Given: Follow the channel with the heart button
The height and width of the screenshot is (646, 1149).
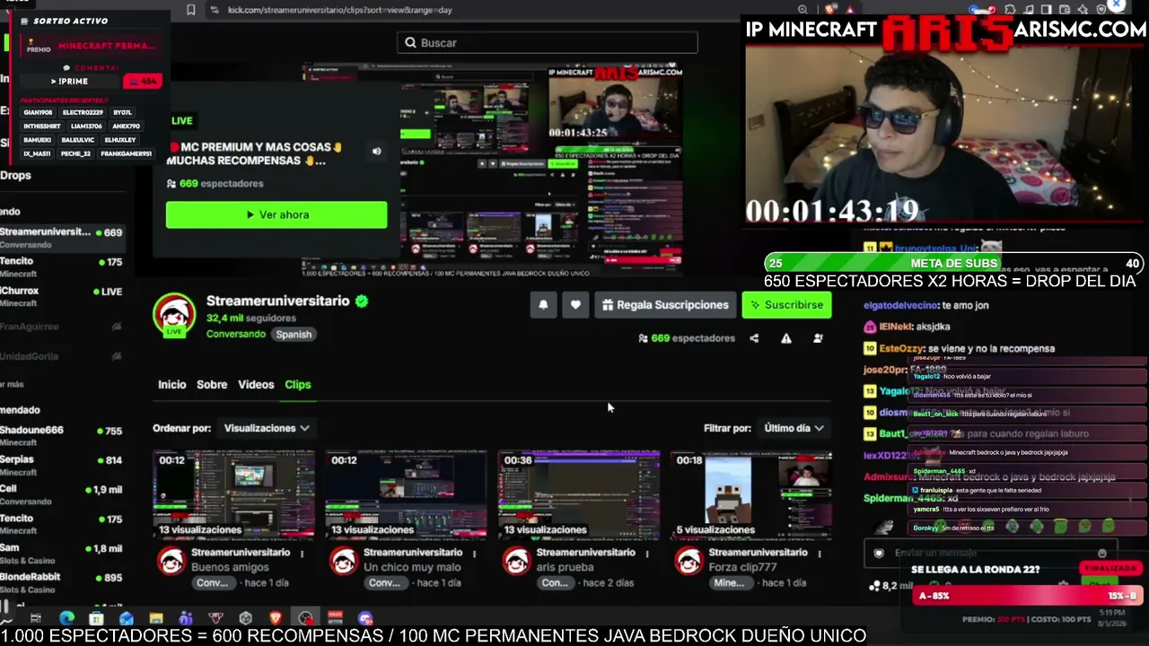Looking at the screenshot, I should pos(575,305).
